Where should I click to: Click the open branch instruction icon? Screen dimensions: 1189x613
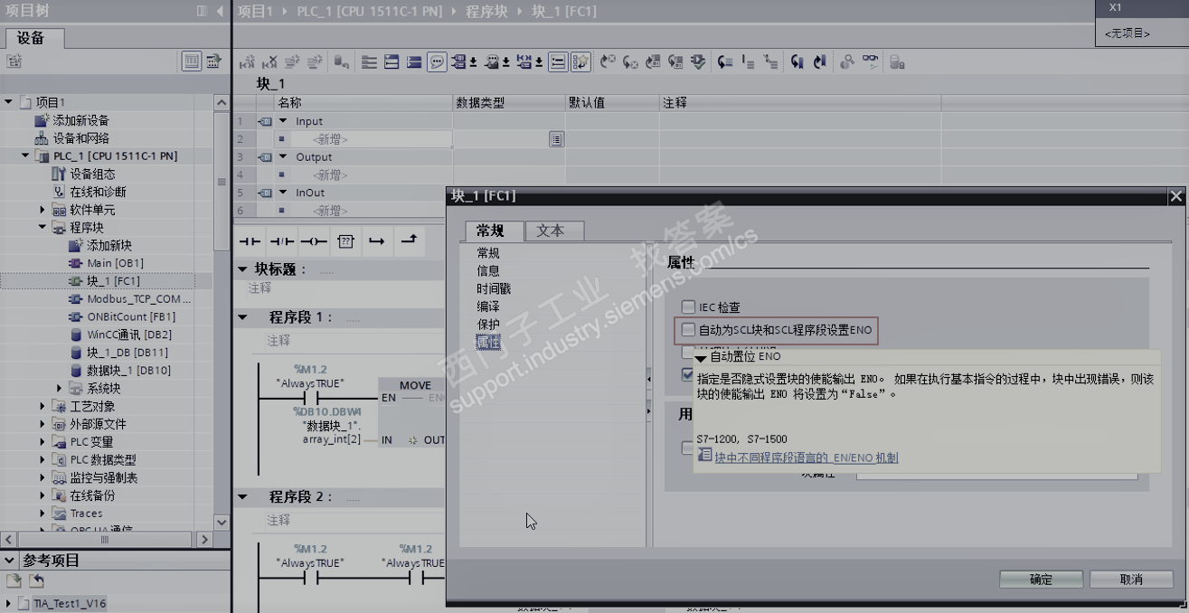[x=377, y=241]
